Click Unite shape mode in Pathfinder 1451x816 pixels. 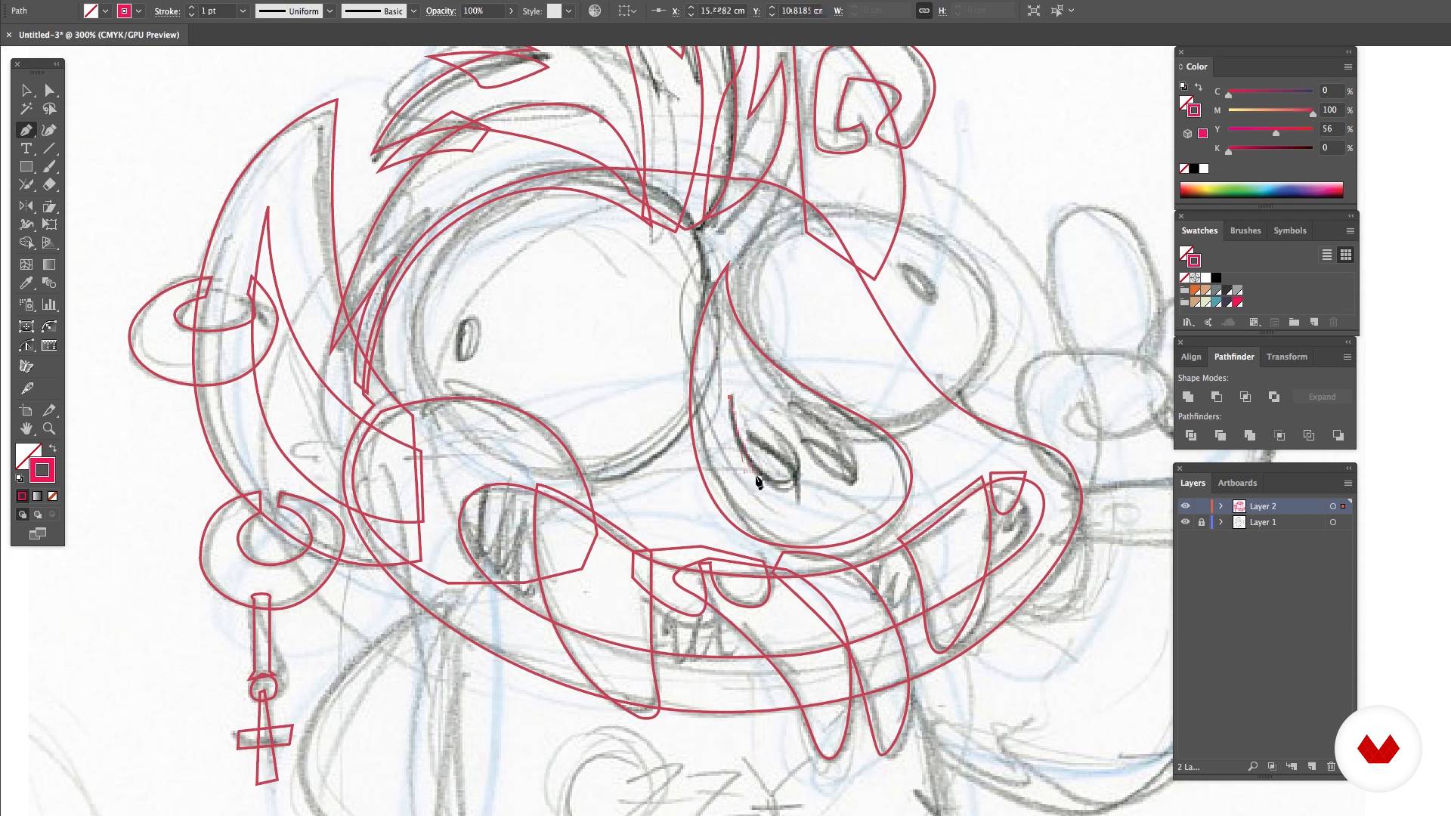click(x=1188, y=397)
